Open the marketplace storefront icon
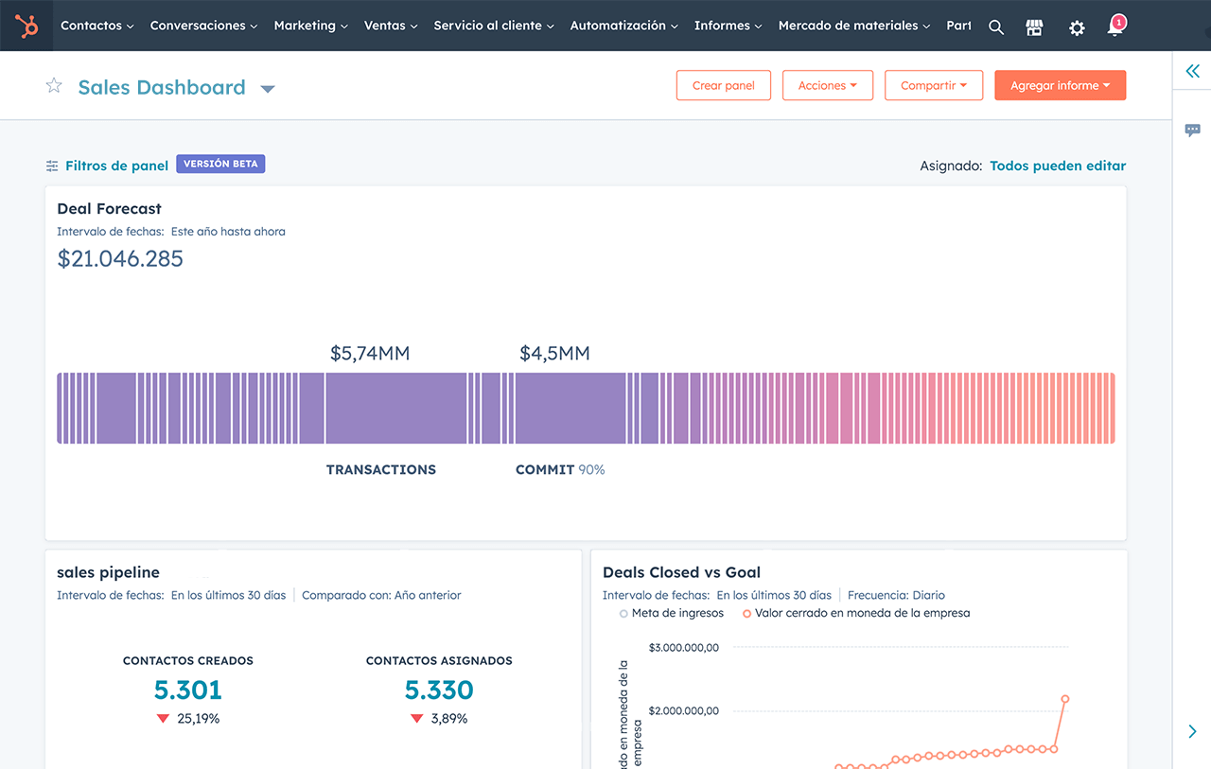 click(1034, 27)
